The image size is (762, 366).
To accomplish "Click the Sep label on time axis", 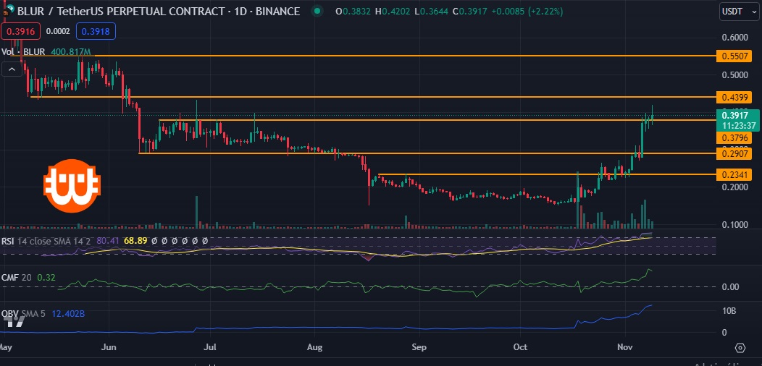I will click(419, 347).
